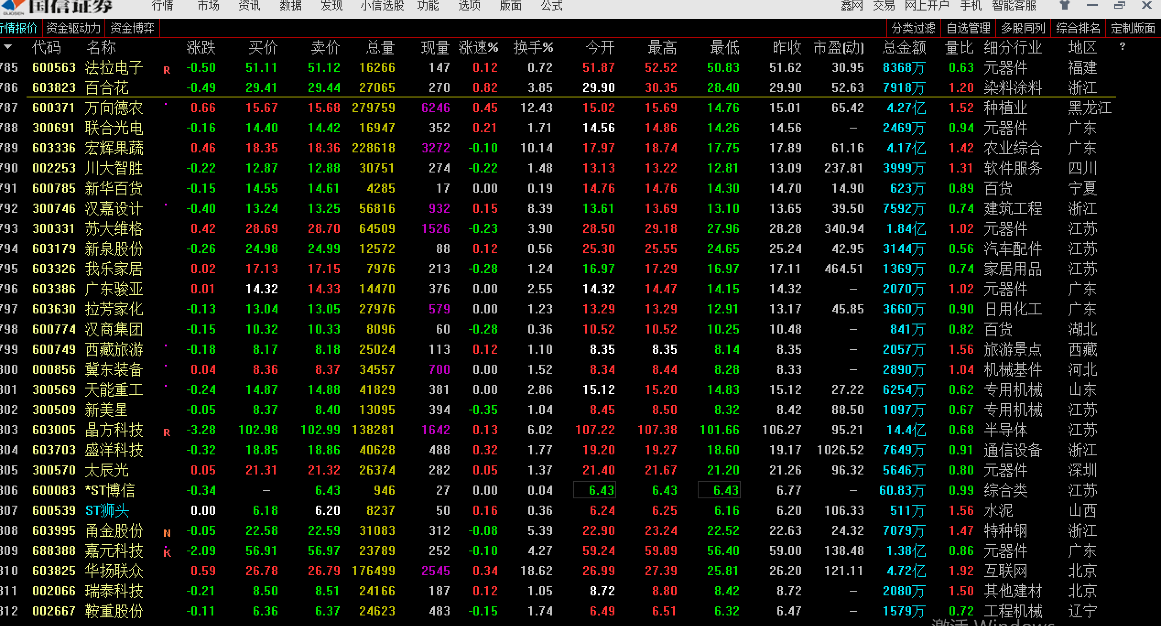Click the 手机 link in the title bar
Screen dimensions: 1161x626
point(971,6)
